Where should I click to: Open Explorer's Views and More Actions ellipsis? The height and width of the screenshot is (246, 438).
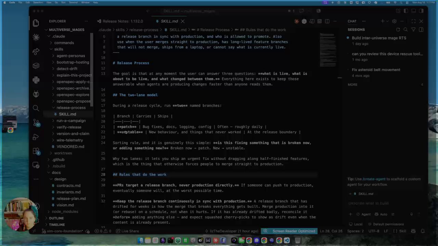point(86,21)
